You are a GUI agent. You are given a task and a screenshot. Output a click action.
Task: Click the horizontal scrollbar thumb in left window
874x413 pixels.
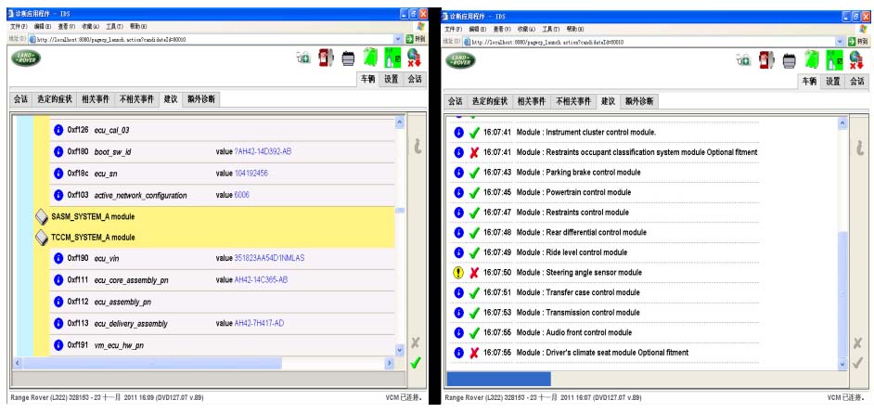pos(153,364)
